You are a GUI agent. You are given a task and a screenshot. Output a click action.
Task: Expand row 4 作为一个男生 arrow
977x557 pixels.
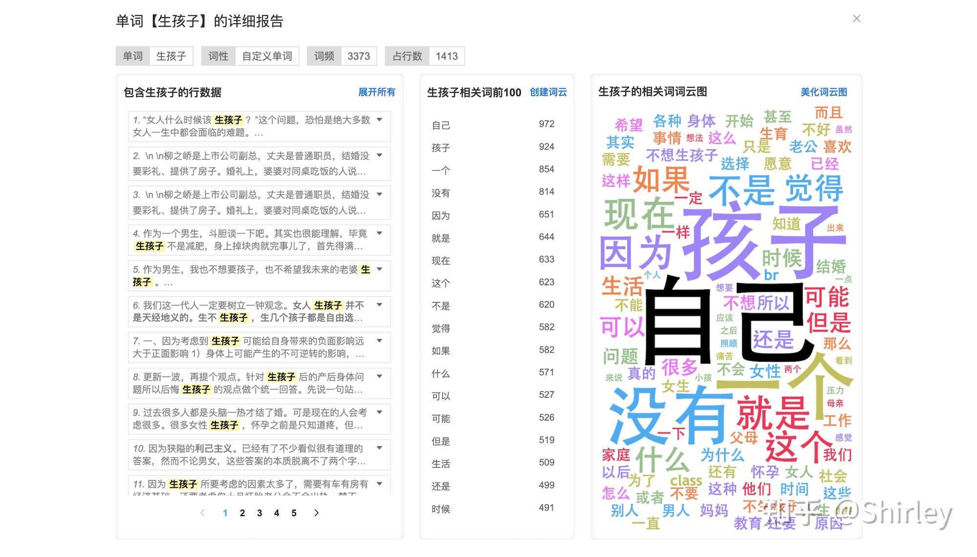[380, 233]
